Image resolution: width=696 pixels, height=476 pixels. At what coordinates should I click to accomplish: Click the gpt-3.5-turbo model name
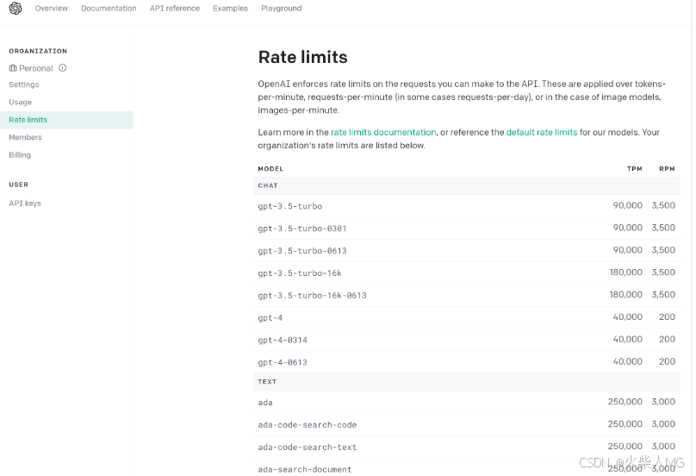[289, 206]
